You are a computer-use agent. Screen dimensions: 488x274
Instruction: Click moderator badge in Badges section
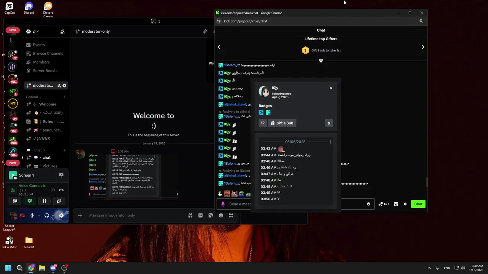click(261, 113)
